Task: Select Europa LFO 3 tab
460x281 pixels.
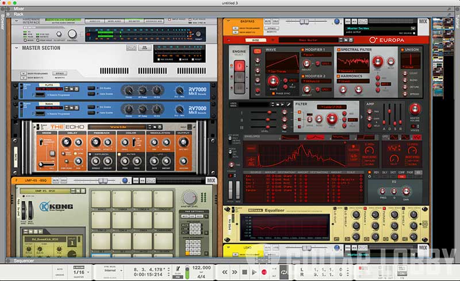Action: pos(416,136)
